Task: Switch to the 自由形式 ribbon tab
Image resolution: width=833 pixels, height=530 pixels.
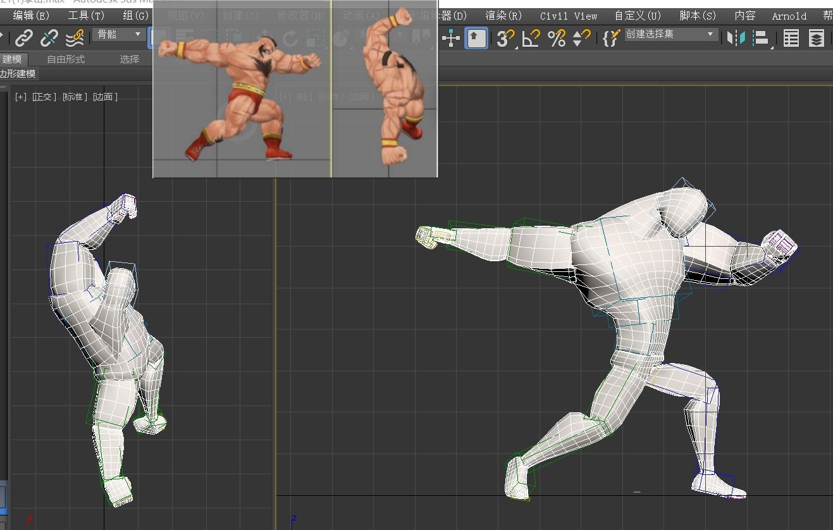Action: point(66,59)
